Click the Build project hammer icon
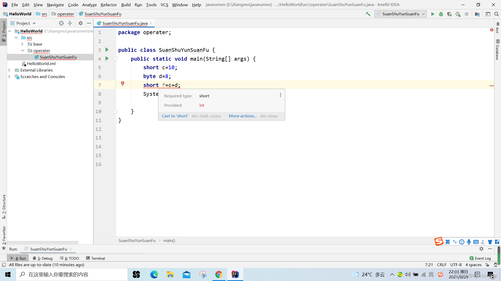 (x=368, y=14)
